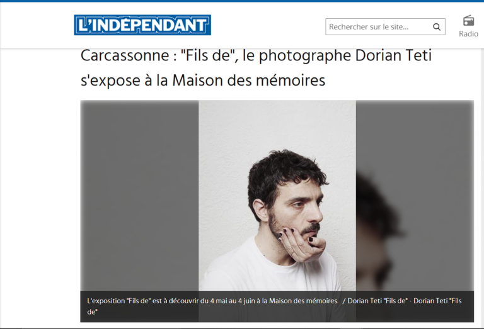Click 'Dorian Teti' name in headline
The width and height of the screenshot is (484, 329).
393,56
